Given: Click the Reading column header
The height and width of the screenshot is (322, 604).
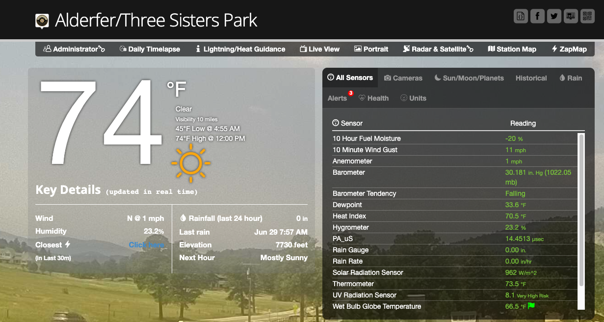Looking at the screenshot, I should pyautogui.click(x=523, y=123).
